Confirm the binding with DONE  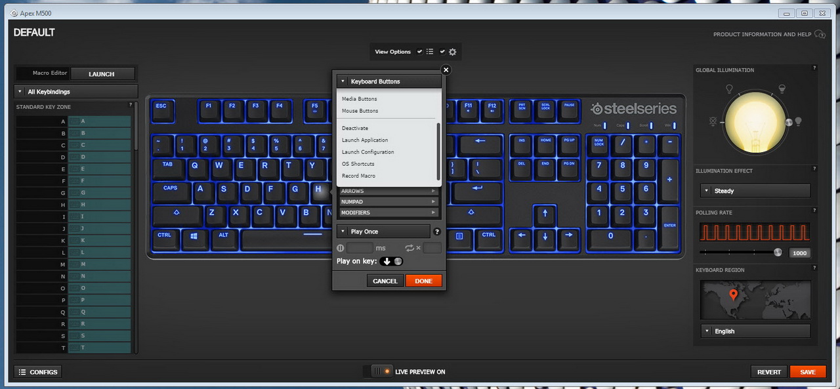click(x=424, y=281)
